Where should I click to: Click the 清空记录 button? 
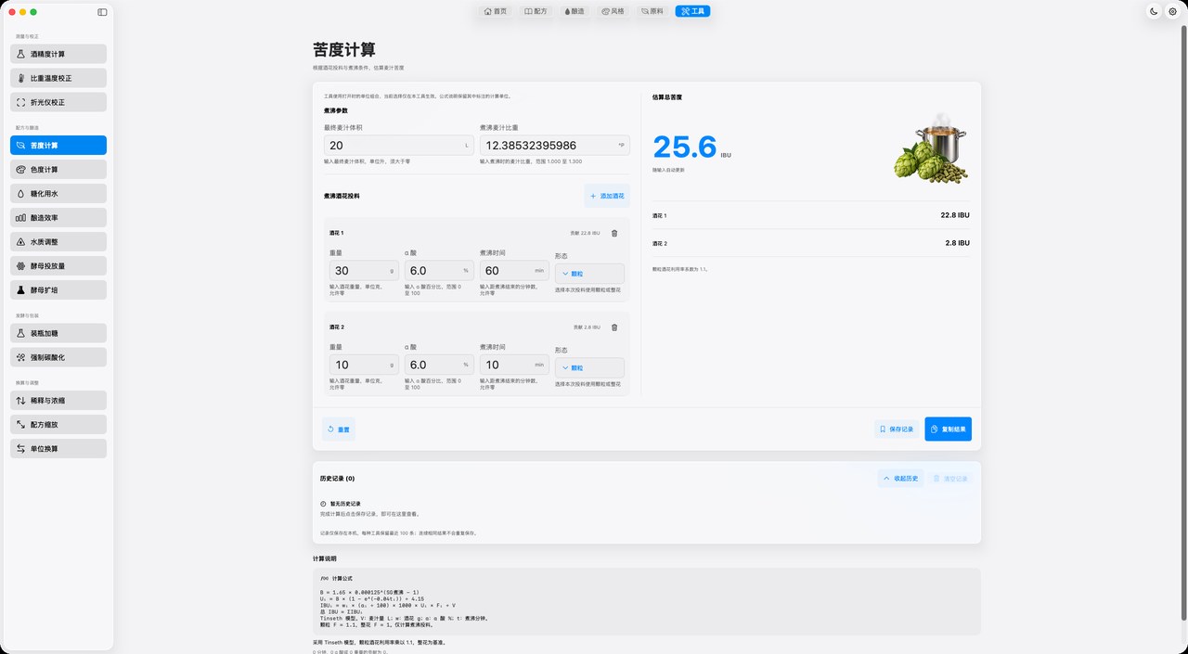(951, 479)
